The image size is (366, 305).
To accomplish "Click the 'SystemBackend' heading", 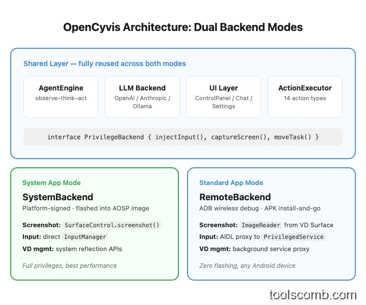I will (57, 197).
